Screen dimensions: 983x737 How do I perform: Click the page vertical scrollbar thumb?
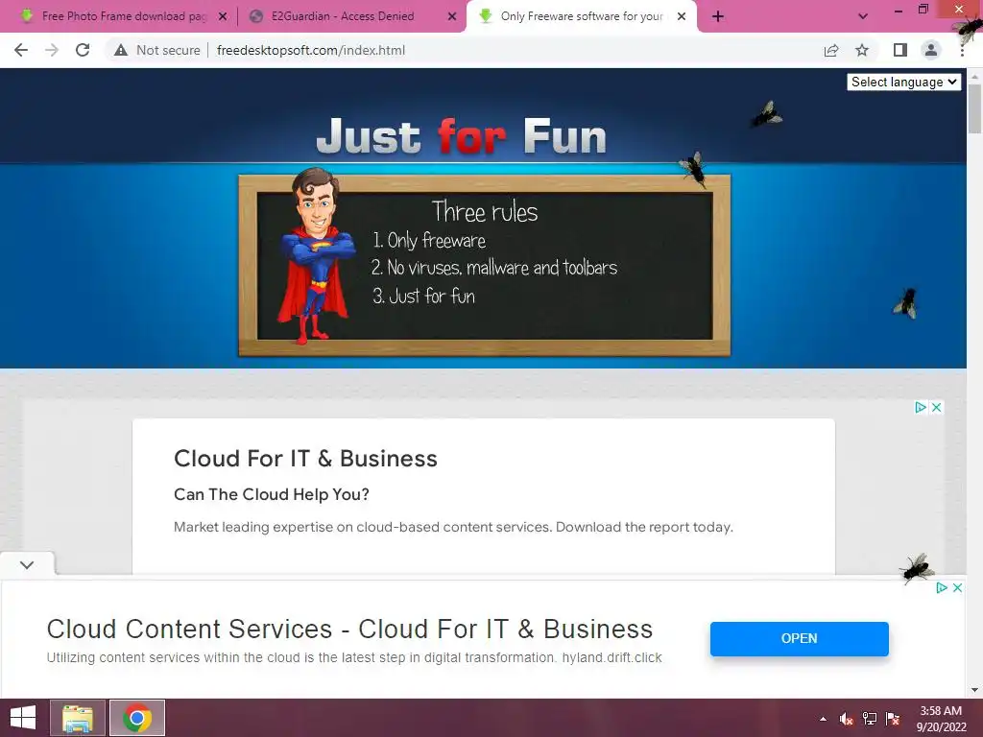click(974, 108)
